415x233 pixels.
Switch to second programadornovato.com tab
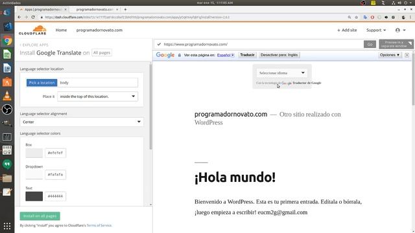(x=95, y=10)
